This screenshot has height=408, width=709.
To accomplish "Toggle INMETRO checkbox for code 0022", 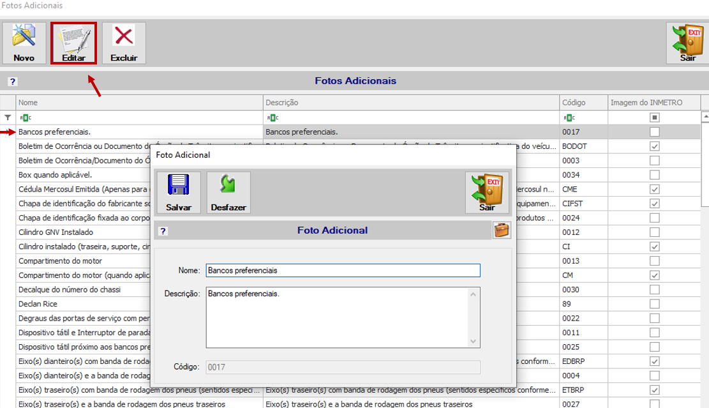I will coord(654,319).
